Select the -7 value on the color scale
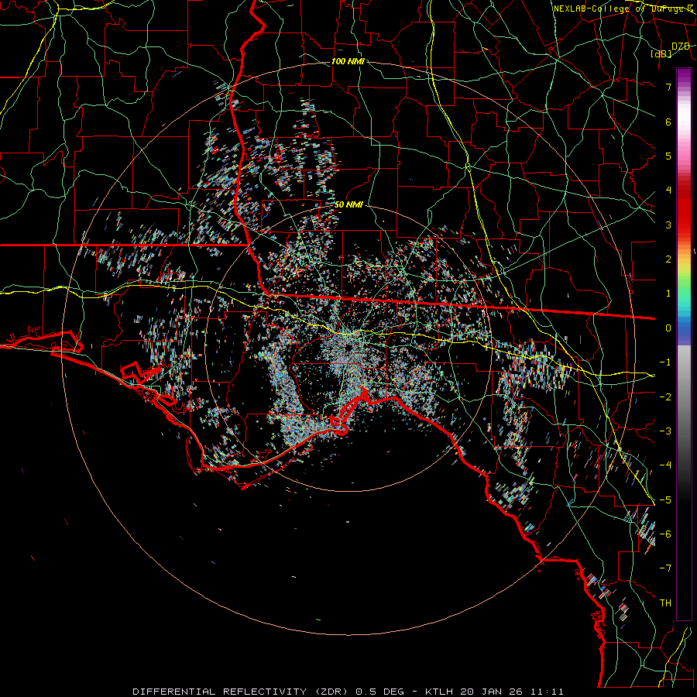Viewport: 697px width, 697px height. (665, 568)
